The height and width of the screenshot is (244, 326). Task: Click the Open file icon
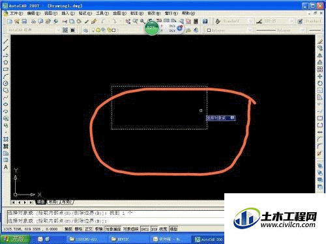coord(17,21)
